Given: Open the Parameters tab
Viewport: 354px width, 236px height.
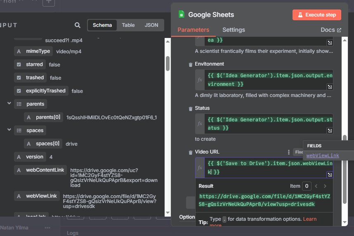Looking at the screenshot, I should (193, 30).
